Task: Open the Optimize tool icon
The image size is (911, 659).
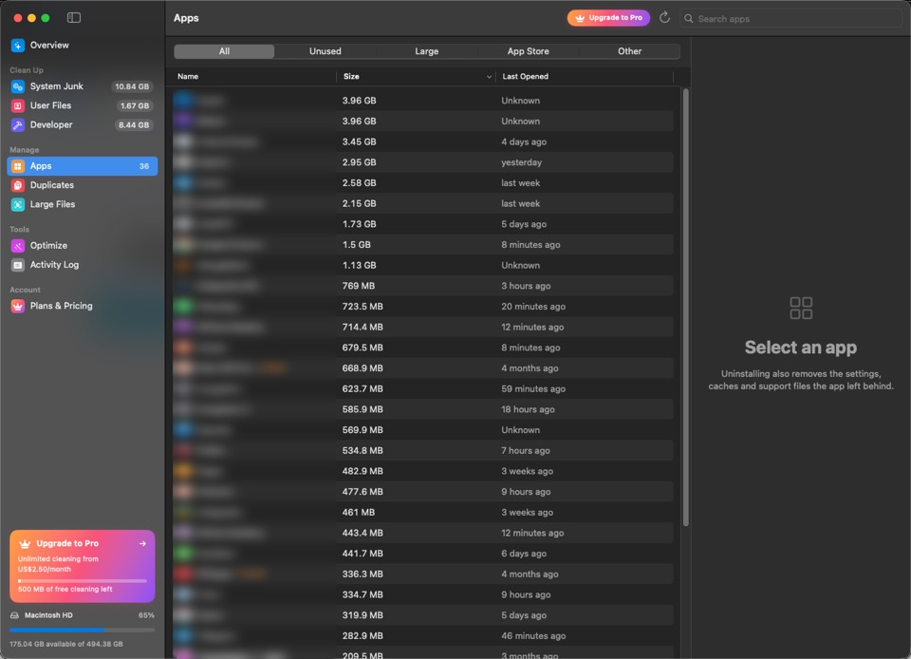Action: click(x=18, y=246)
